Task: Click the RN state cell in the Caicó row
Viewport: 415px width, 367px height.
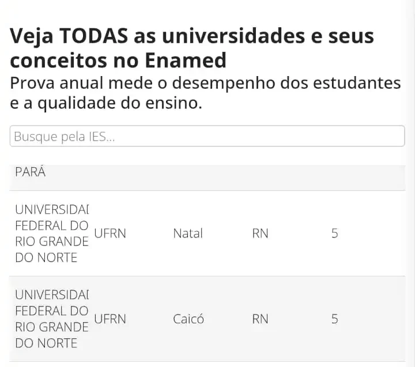Action: pos(260,319)
